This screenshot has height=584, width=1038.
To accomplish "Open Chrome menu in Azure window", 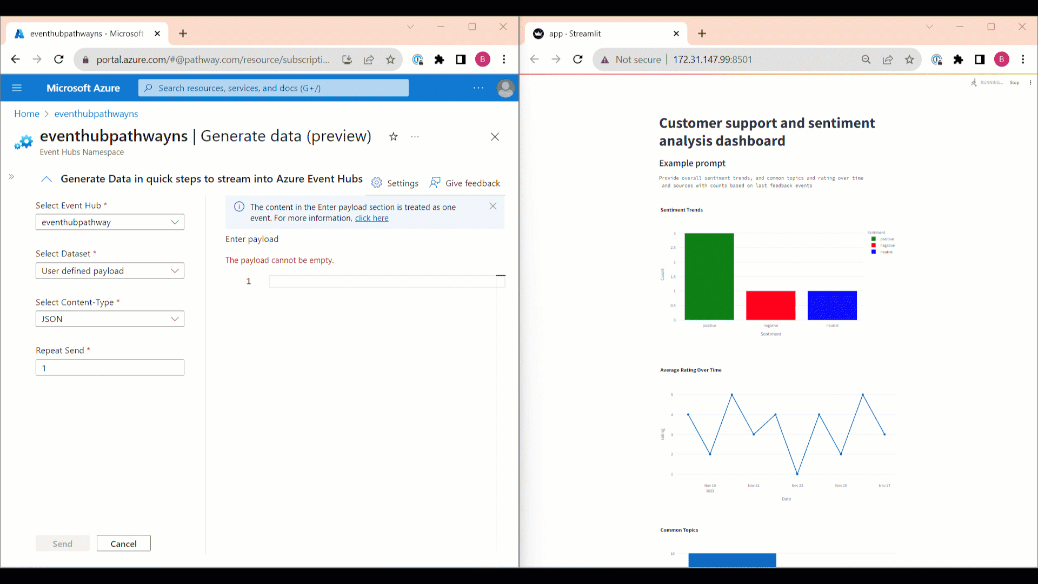I will click(504, 59).
